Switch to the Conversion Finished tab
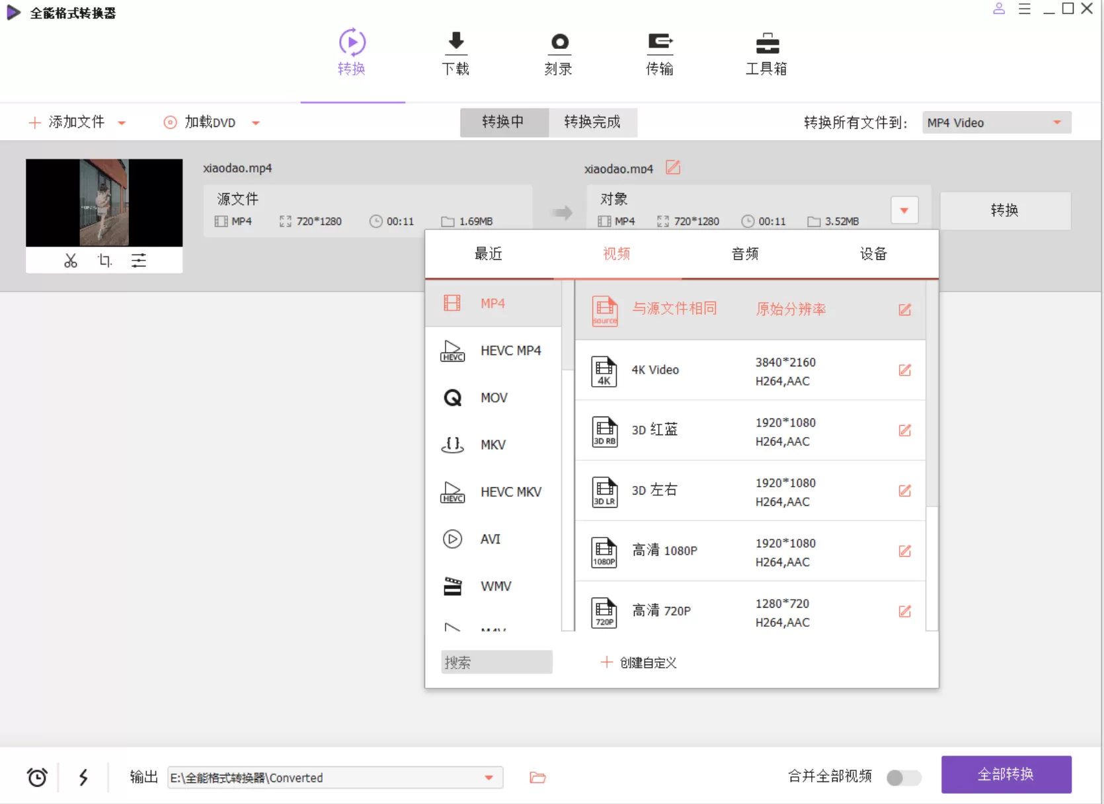This screenshot has width=1104, height=804. pos(592,122)
